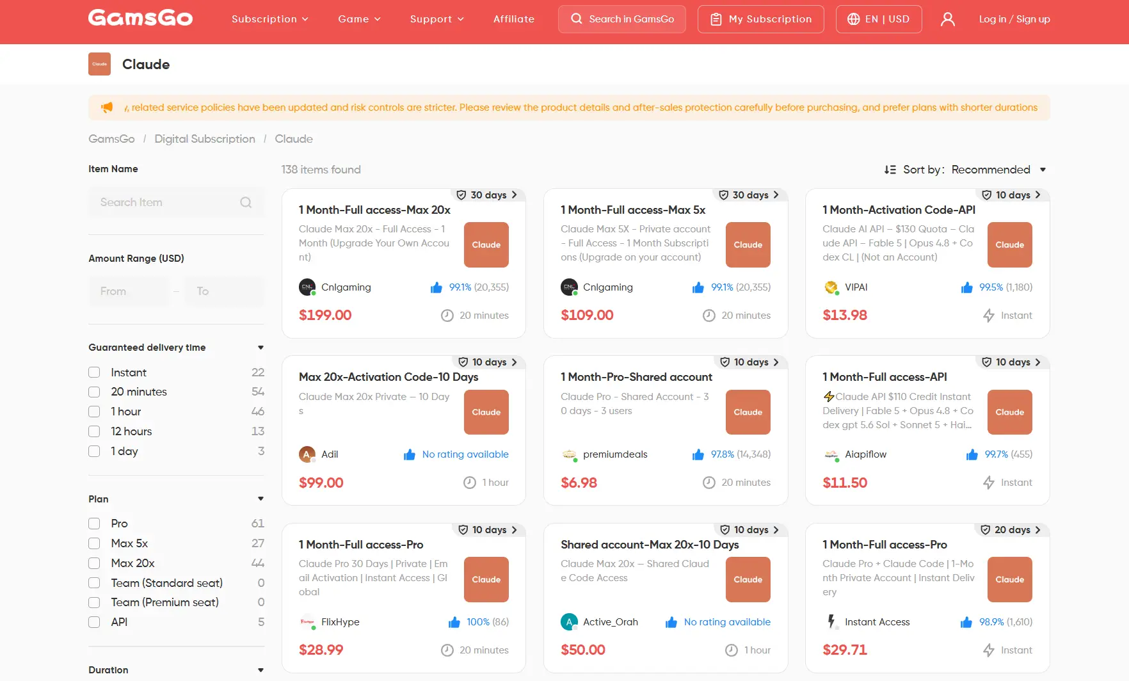Click the Instant Access seller lightning avatar
This screenshot has height=681, width=1129.
pos(831,622)
